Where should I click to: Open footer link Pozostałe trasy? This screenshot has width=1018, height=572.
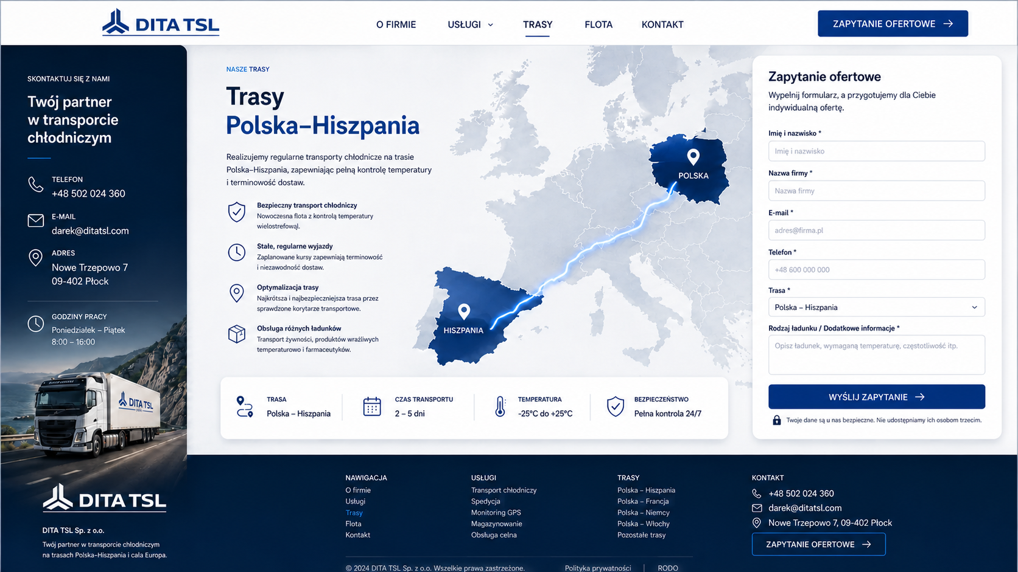tap(641, 535)
